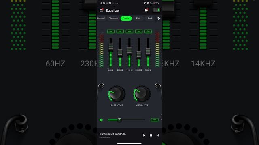
Task: Open the track title Школьный корабль
Action: 113,134
